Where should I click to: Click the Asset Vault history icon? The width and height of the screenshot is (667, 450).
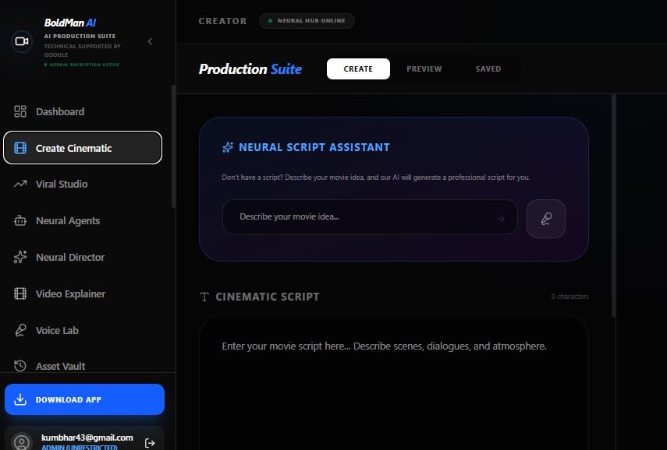click(x=20, y=366)
